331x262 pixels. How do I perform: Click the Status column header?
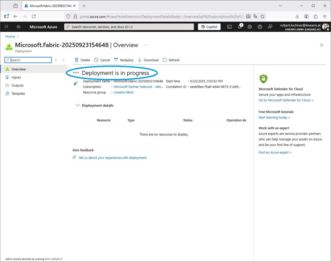coord(188,120)
